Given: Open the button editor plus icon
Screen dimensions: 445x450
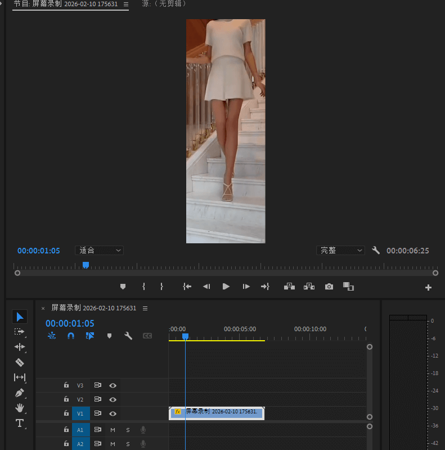Looking at the screenshot, I should [428, 287].
